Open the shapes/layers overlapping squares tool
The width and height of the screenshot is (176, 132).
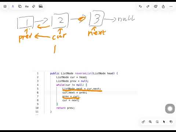(20, 6)
